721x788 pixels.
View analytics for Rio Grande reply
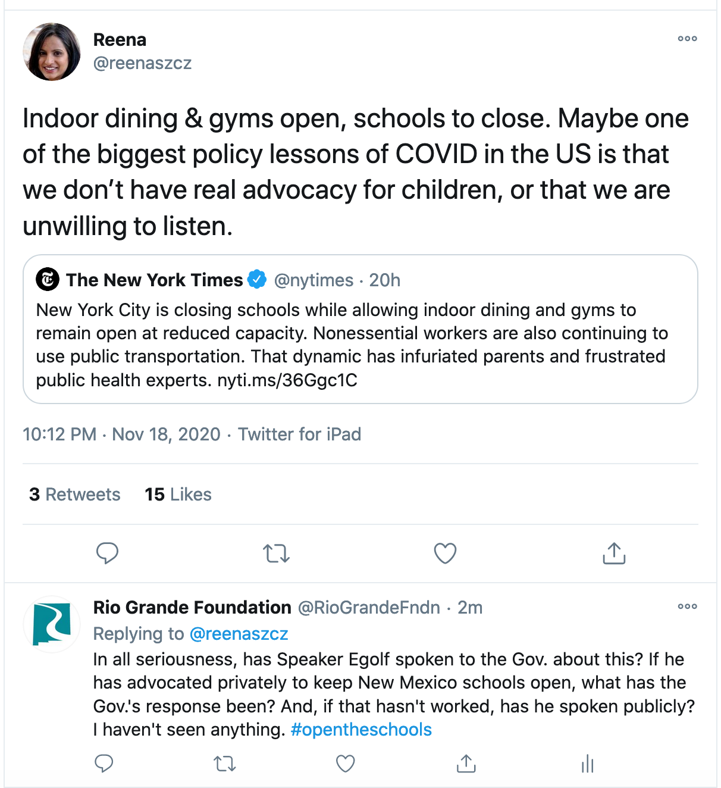[587, 764]
